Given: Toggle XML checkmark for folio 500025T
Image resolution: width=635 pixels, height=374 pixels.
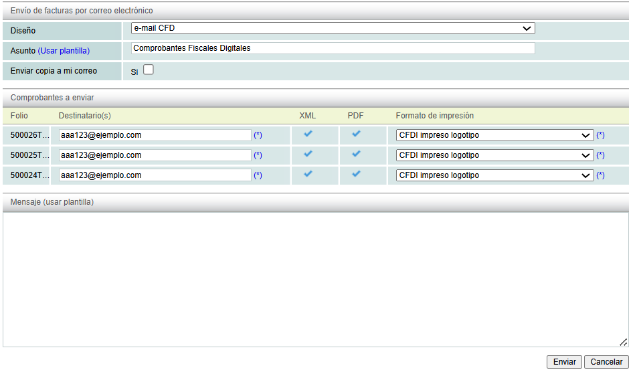Looking at the screenshot, I should (308, 154).
